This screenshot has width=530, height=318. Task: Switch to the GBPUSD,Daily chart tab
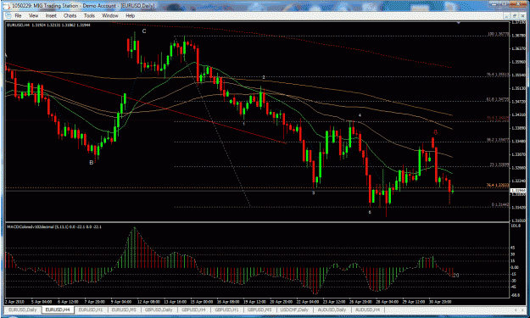tap(159, 310)
